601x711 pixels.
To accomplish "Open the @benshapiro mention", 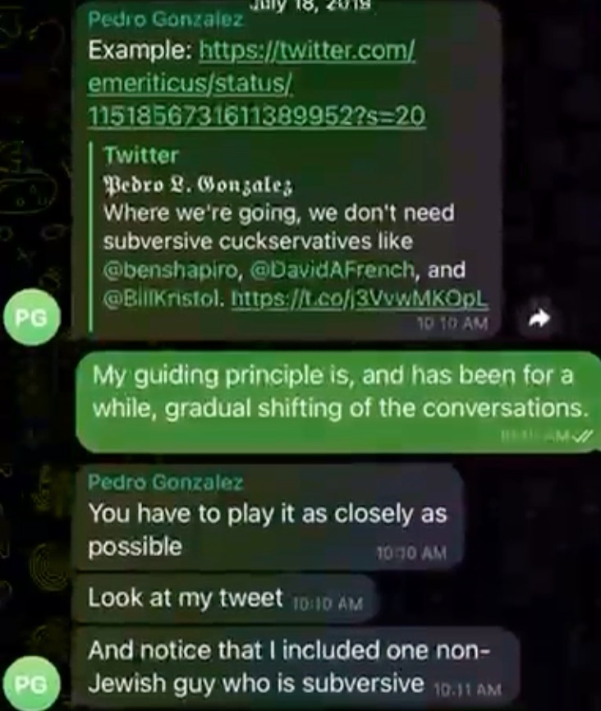I will click(x=171, y=270).
